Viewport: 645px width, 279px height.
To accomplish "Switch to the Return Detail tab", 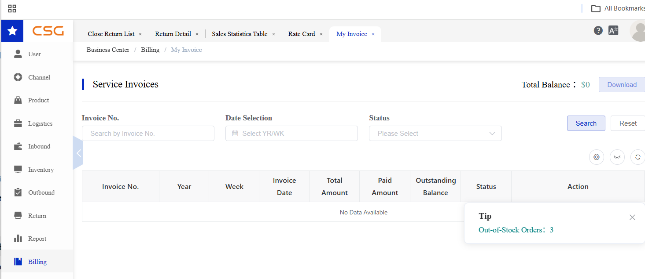I will [173, 34].
